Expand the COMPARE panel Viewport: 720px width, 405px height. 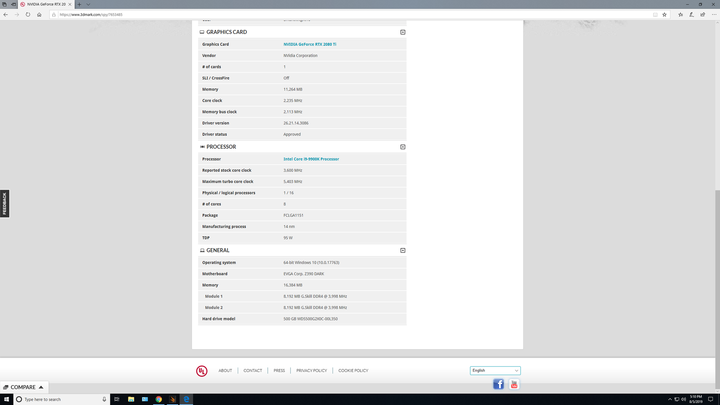pos(24,387)
